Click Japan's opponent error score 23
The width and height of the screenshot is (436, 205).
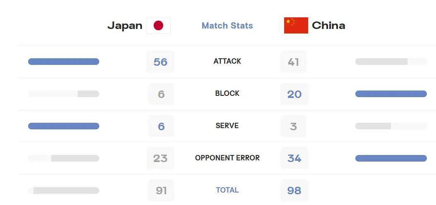[x=161, y=158]
